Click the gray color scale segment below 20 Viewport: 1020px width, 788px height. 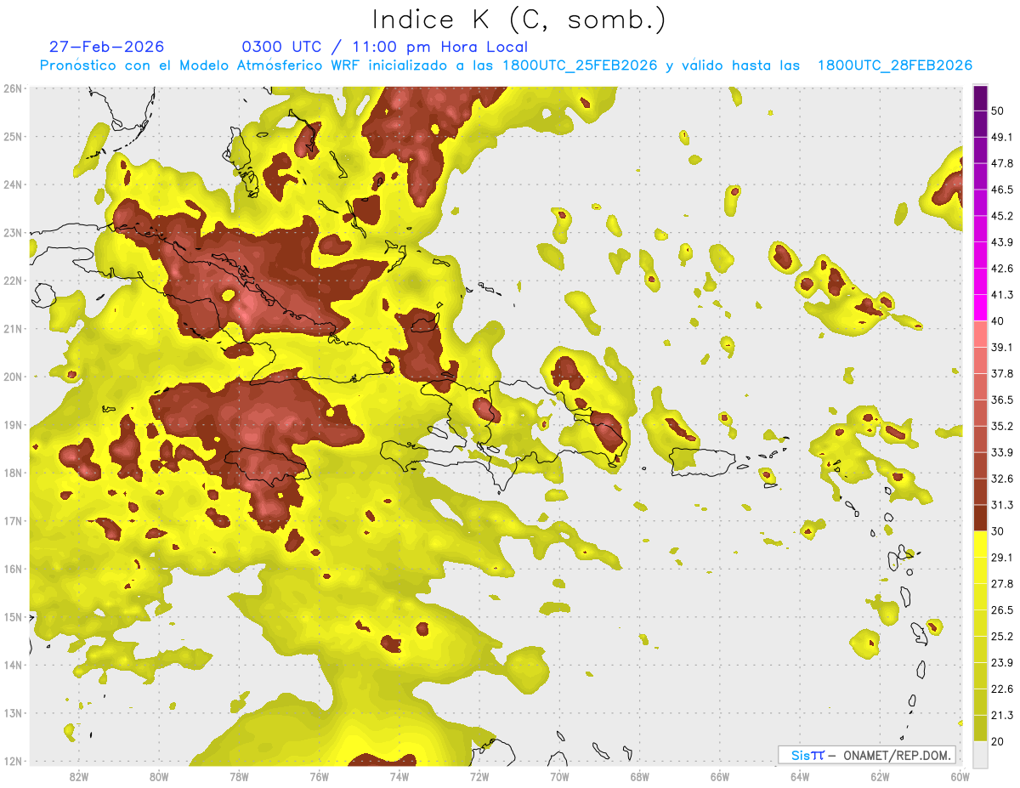point(980,755)
